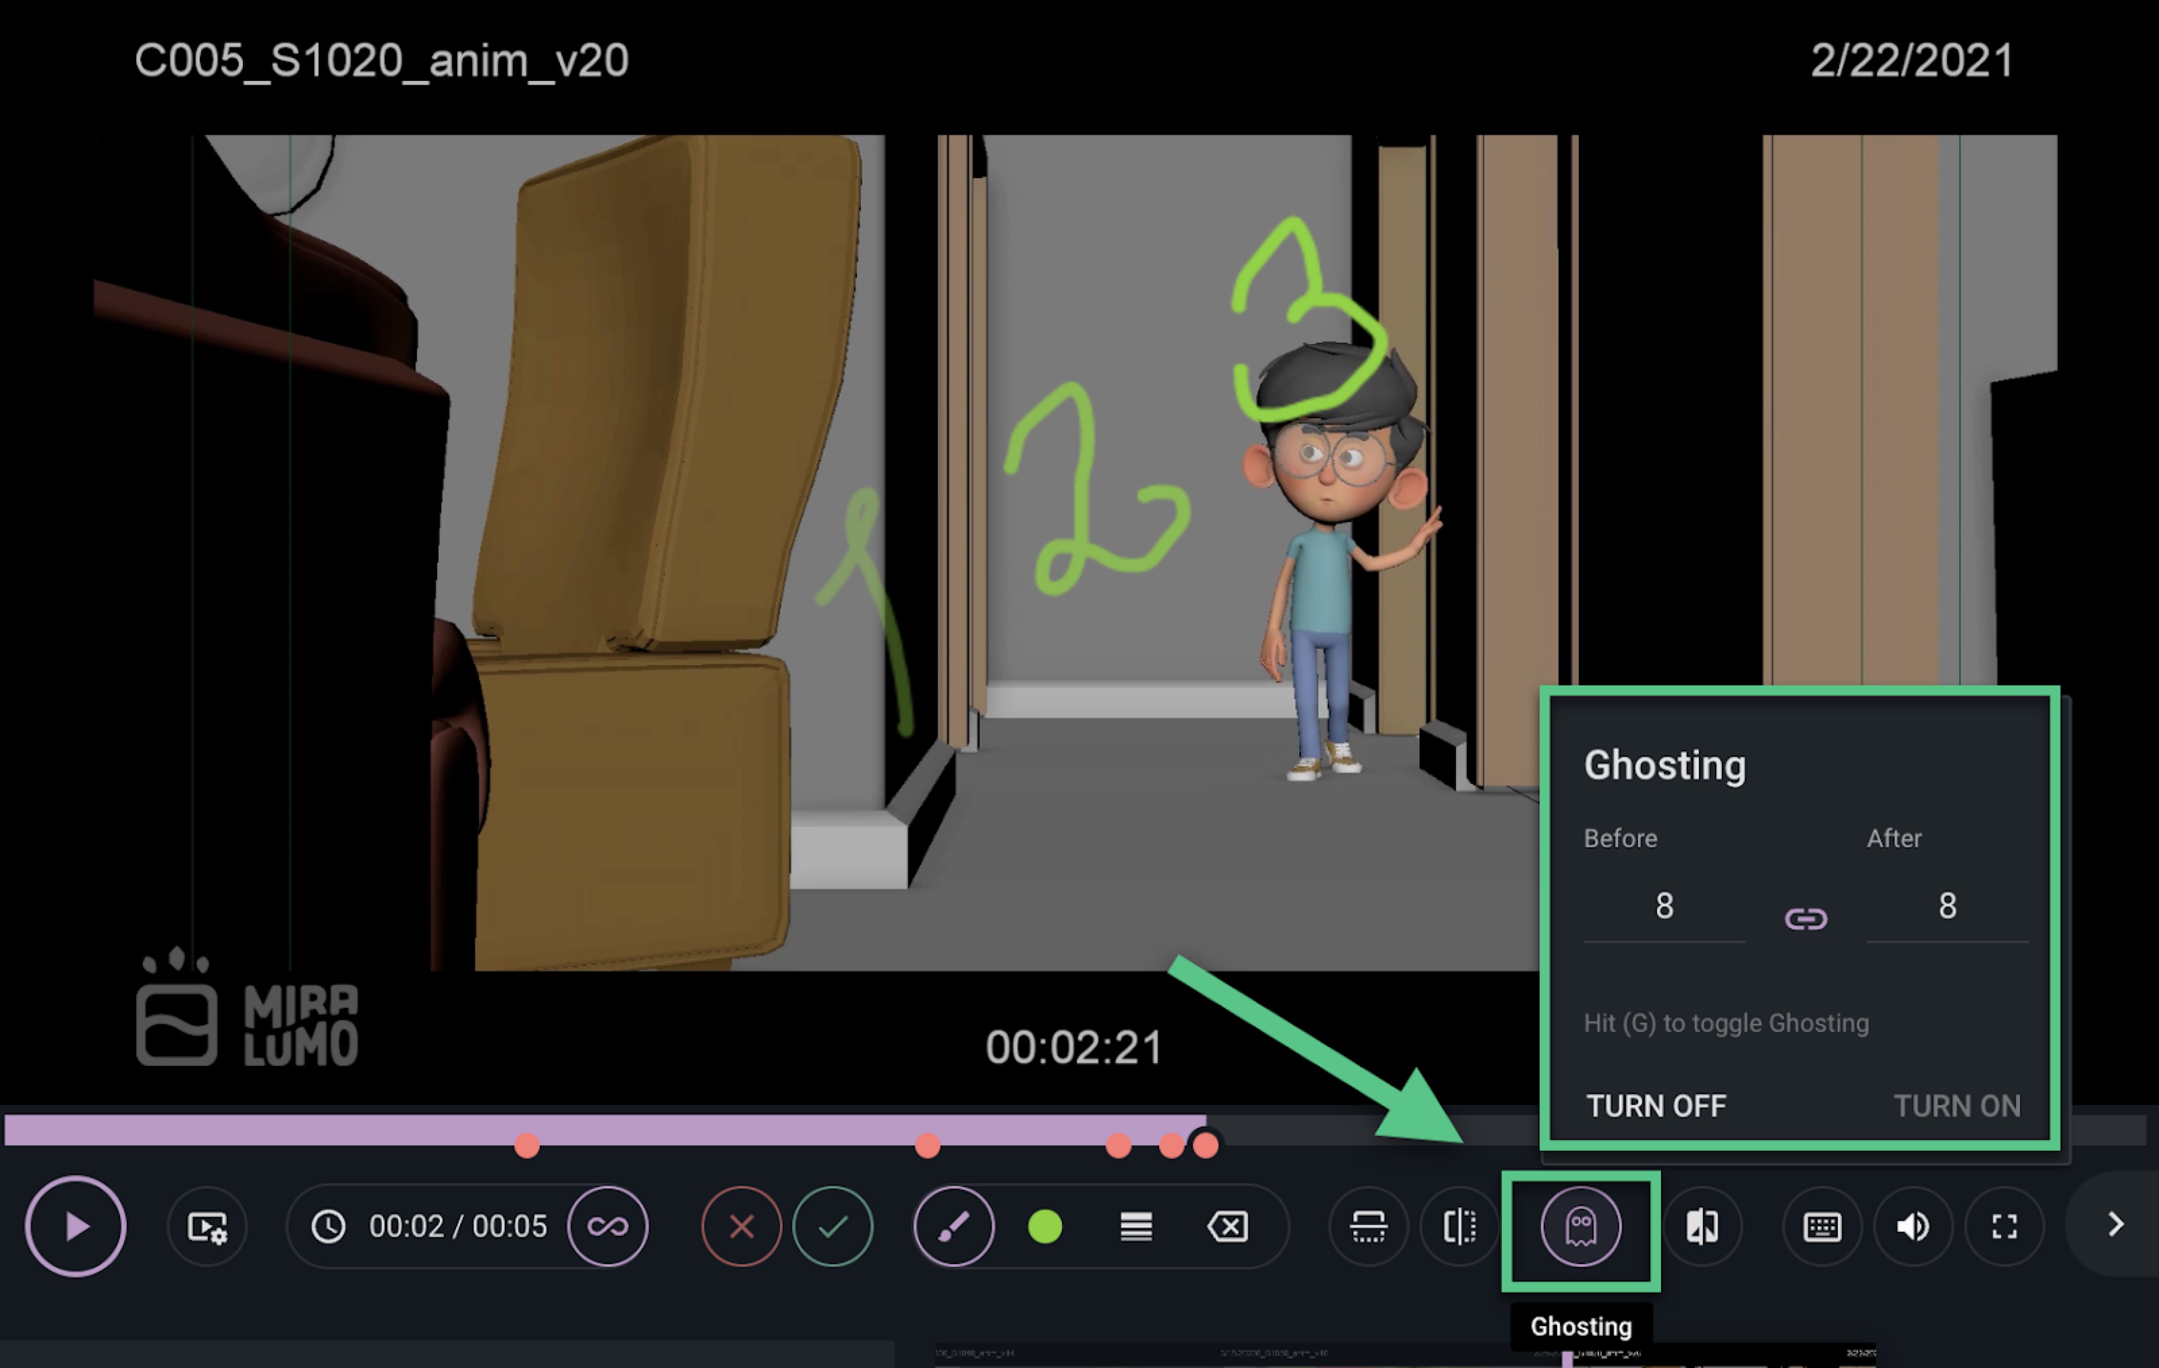Click the flip mirror view icon
This screenshot has width=2159, height=1368.
[x=1459, y=1226]
